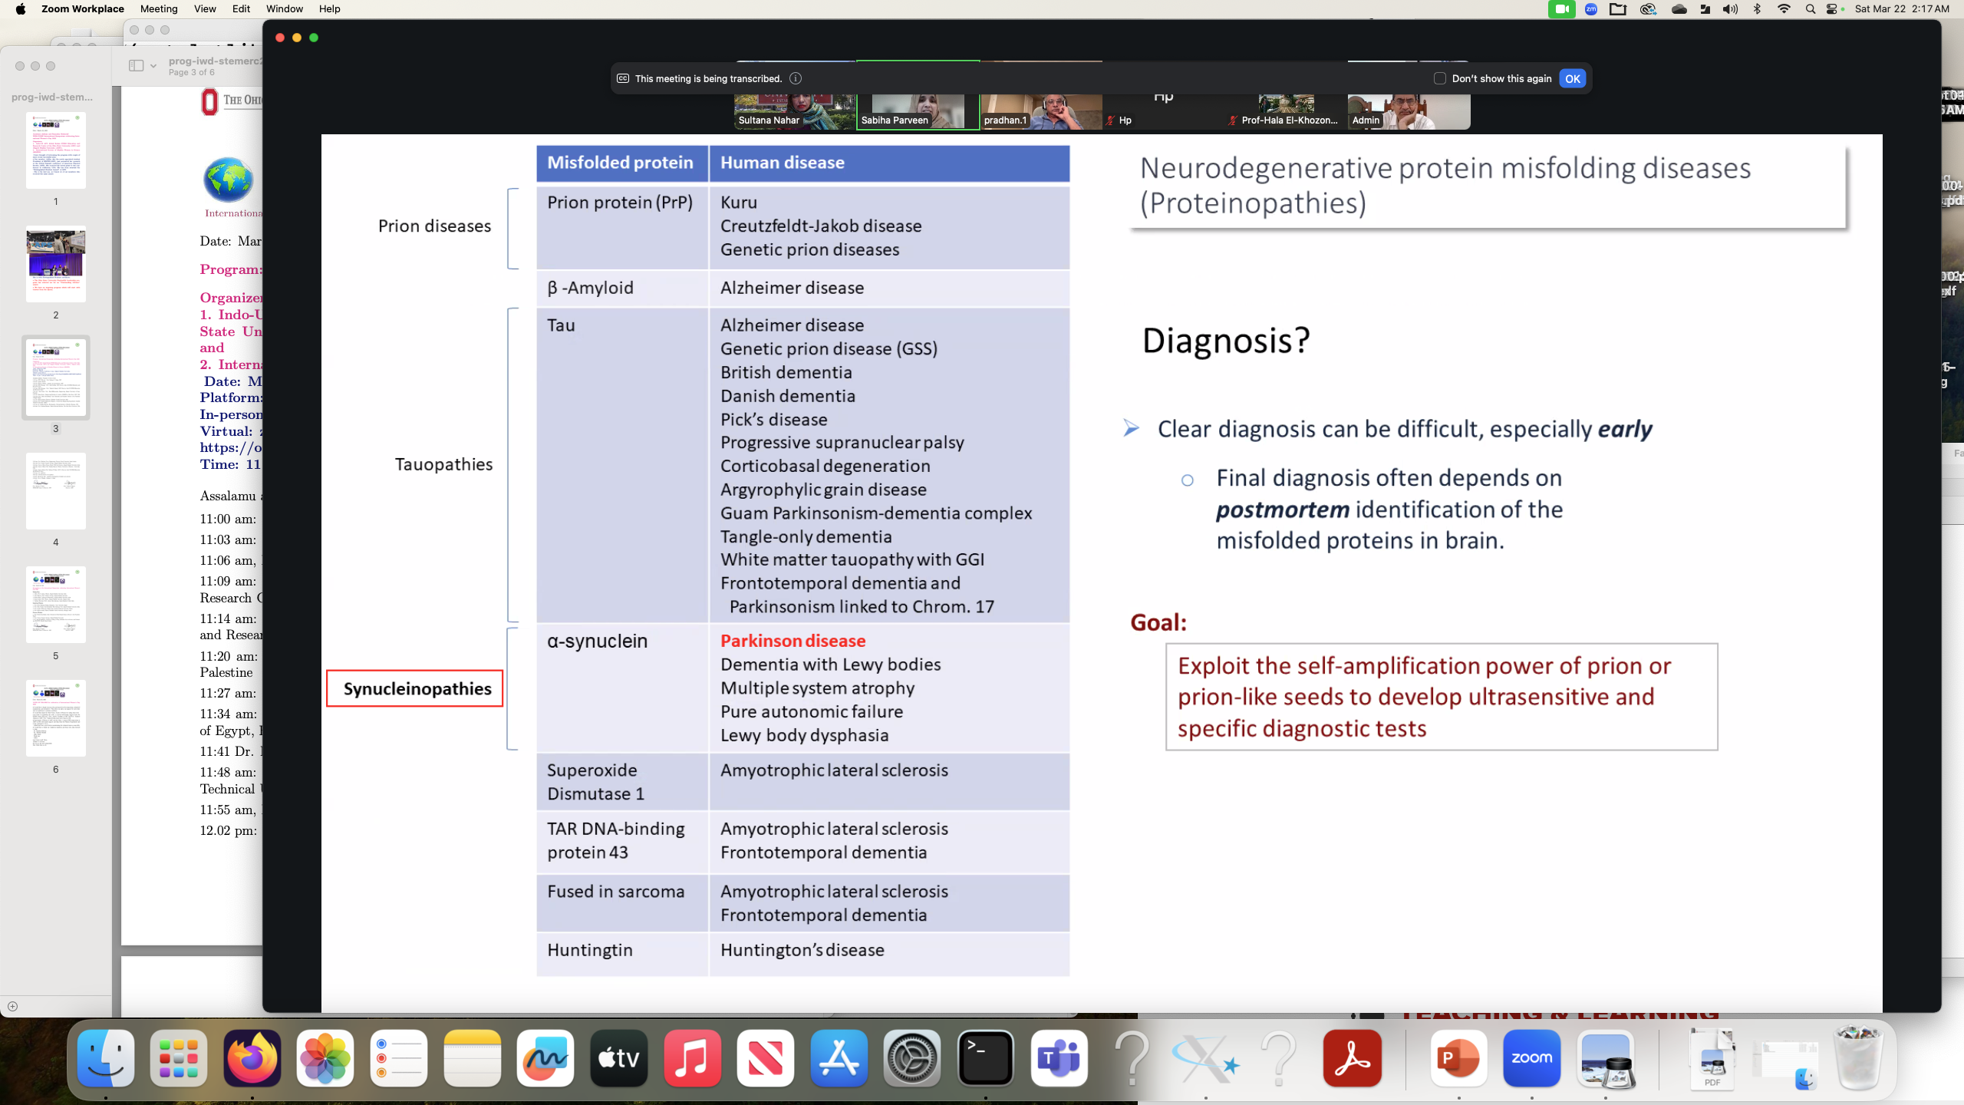Launch Microsoft Teams from the dock
The width and height of the screenshot is (1964, 1105).
pyautogui.click(x=1059, y=1058)
